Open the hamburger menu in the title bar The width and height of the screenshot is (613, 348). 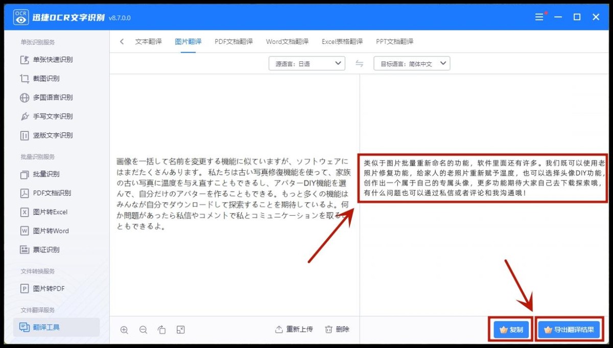click(x=538, y=17)
